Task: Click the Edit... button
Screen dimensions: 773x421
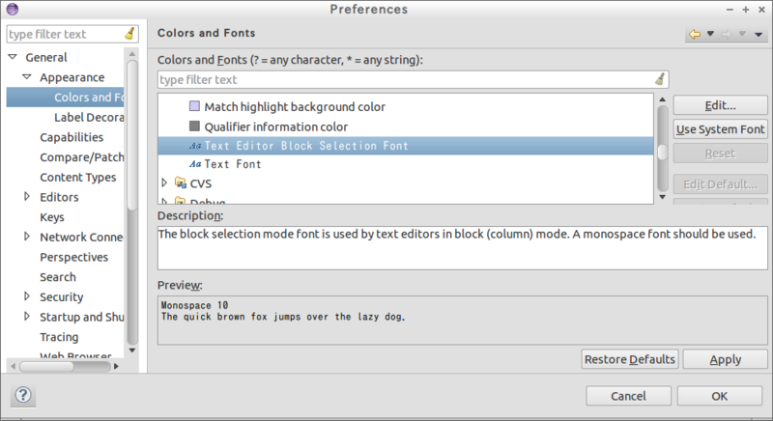Action: (720, 105)
